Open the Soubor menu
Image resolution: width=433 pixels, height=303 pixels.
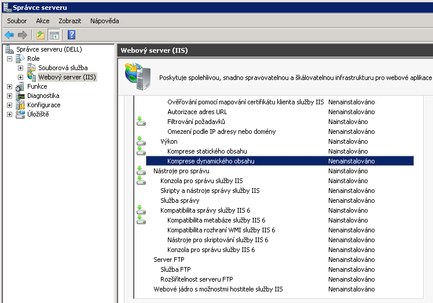(x=17, y=21)
